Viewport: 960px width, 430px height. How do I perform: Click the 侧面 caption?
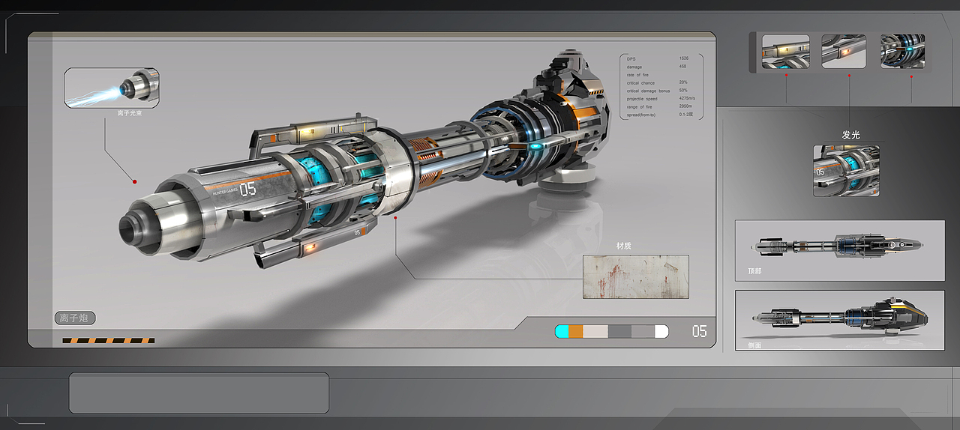754,345
